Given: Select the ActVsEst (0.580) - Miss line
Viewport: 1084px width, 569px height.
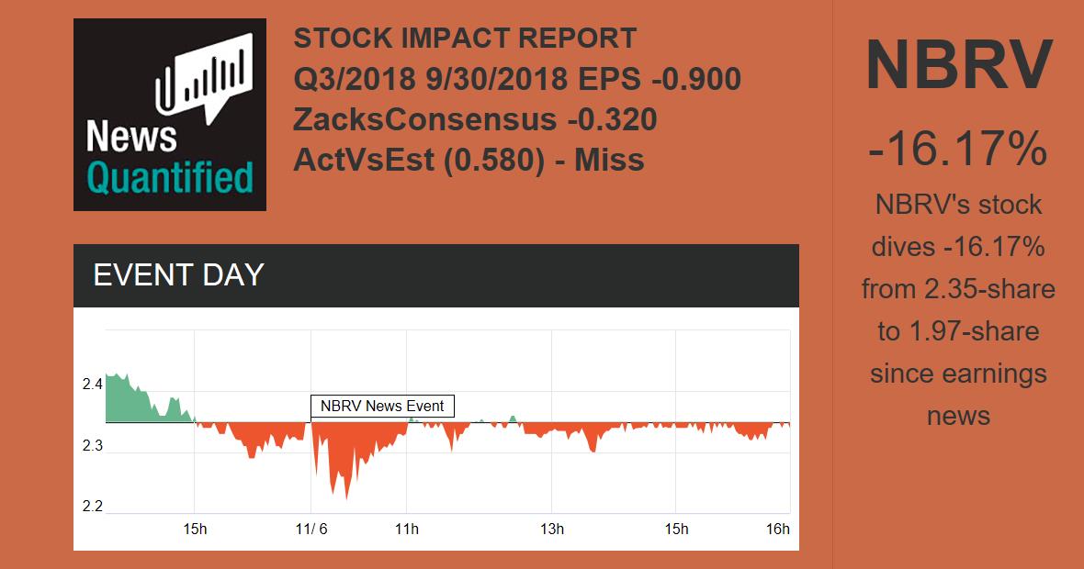Looking at the screenshot, I should tap(469, 160).
